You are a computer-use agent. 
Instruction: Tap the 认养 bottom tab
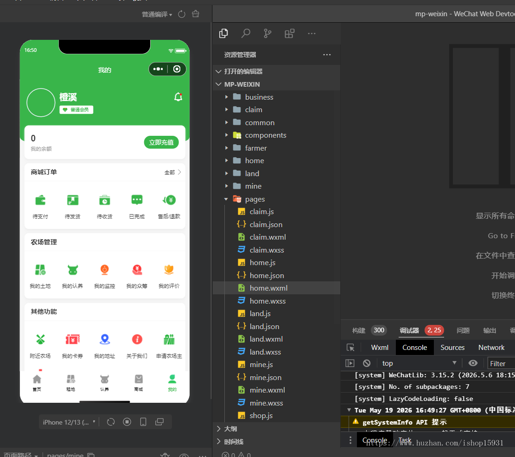point(104,383)
